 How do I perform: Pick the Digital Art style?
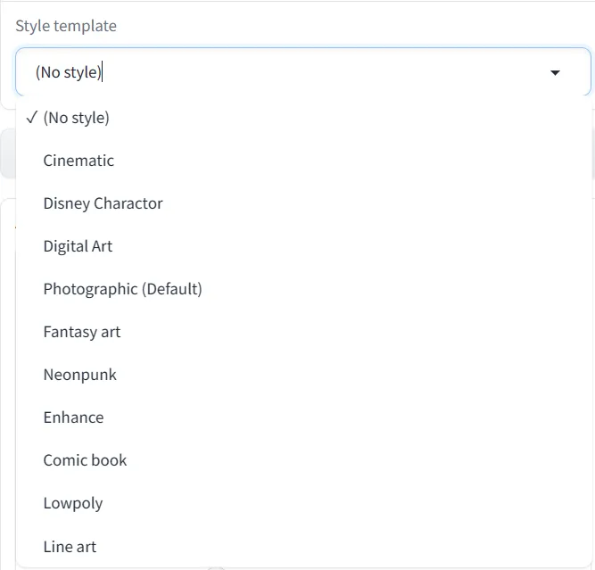(x=303, y=246)
